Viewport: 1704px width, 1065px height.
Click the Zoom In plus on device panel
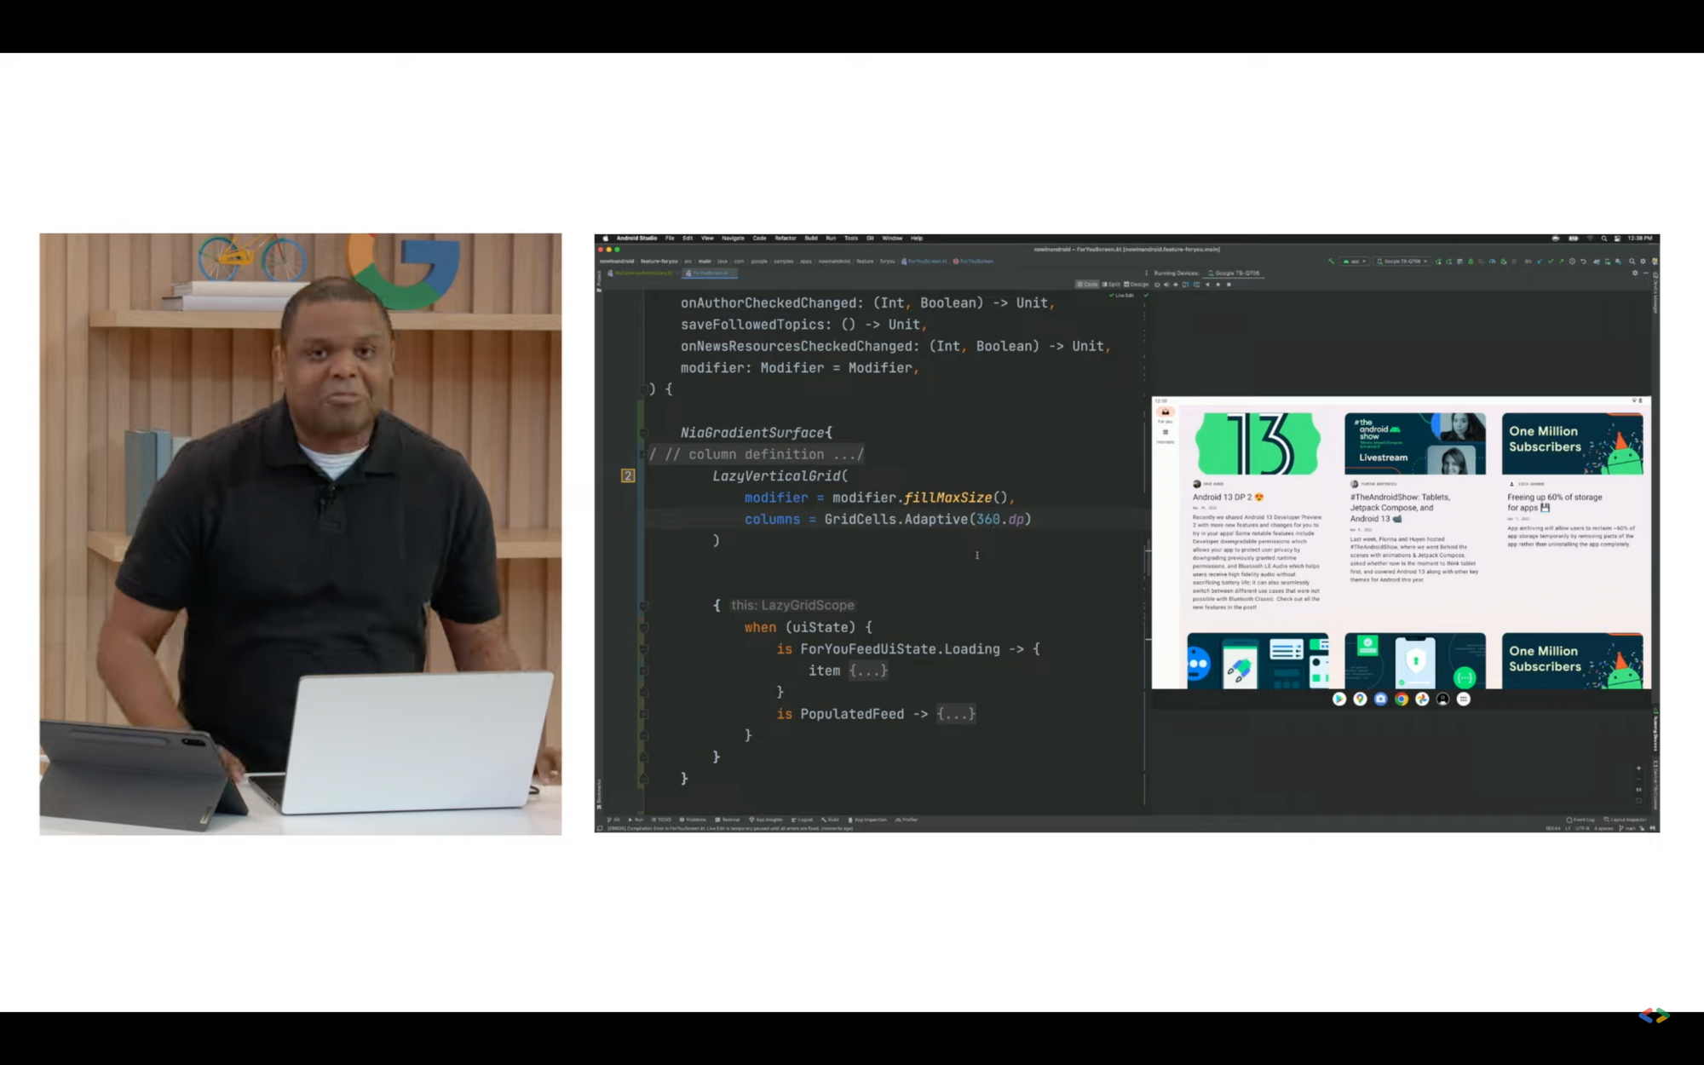(1638, 769)
